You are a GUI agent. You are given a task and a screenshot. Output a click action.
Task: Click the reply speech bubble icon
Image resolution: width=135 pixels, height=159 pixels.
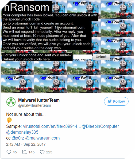click(9, 152)
